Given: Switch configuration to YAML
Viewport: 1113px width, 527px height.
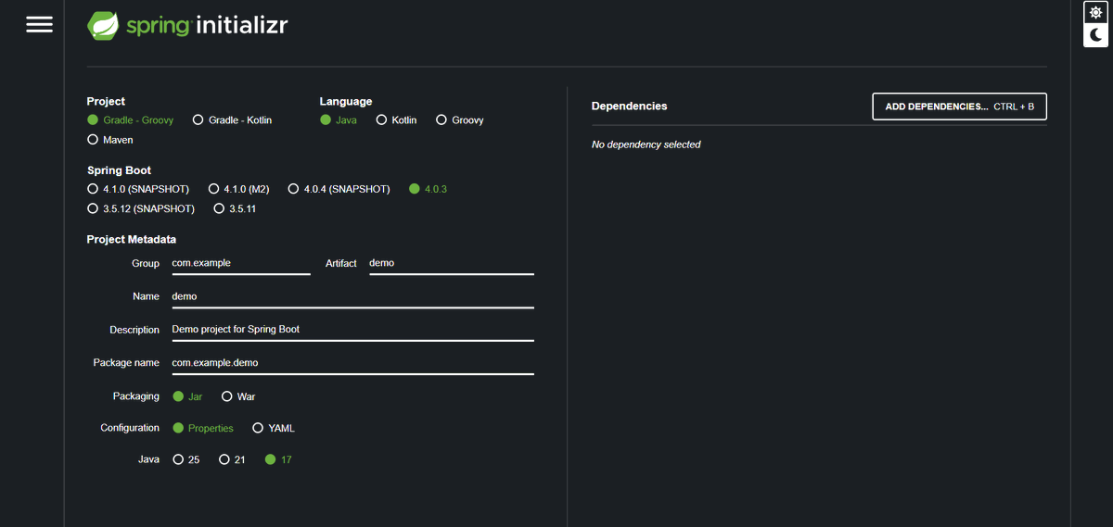Looking at the screenshot, I should (x=274, y=428).
